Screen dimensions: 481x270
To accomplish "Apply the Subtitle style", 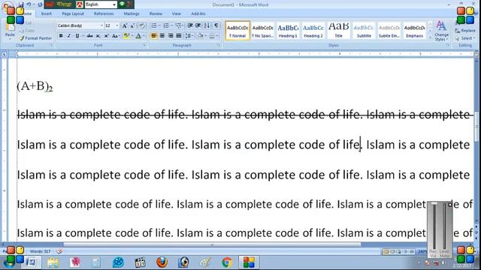I will tap(364, 31).
